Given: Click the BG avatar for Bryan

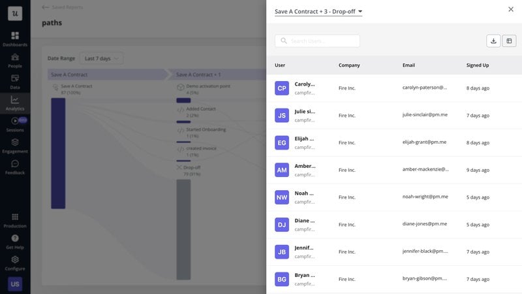Looking at the screenshot, I should (282, 279).
